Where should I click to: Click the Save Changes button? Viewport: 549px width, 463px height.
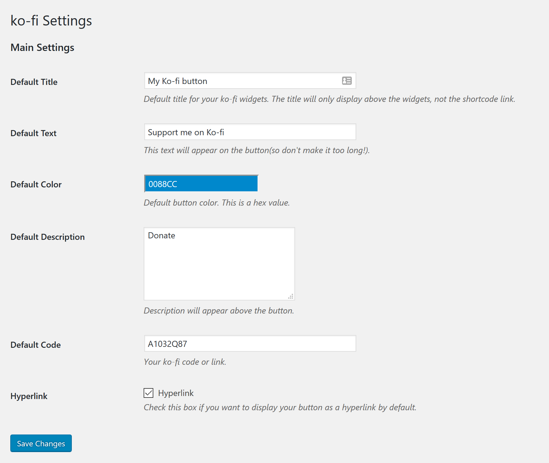(x=41, y=443)
